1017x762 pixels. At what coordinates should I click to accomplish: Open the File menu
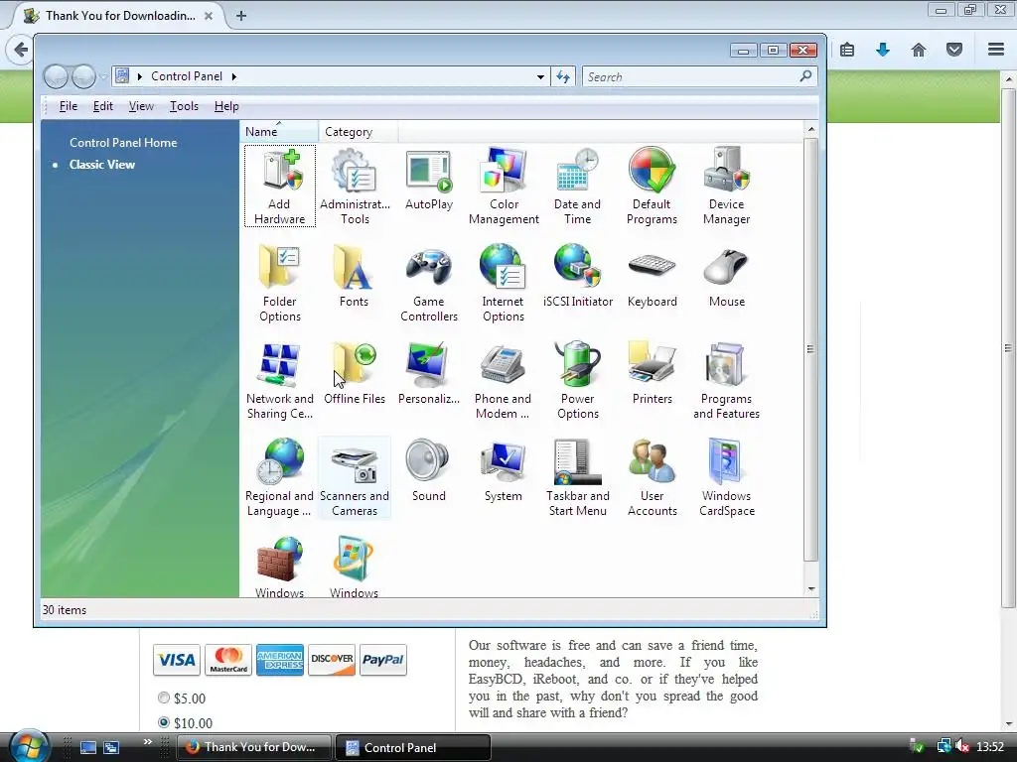69,106
